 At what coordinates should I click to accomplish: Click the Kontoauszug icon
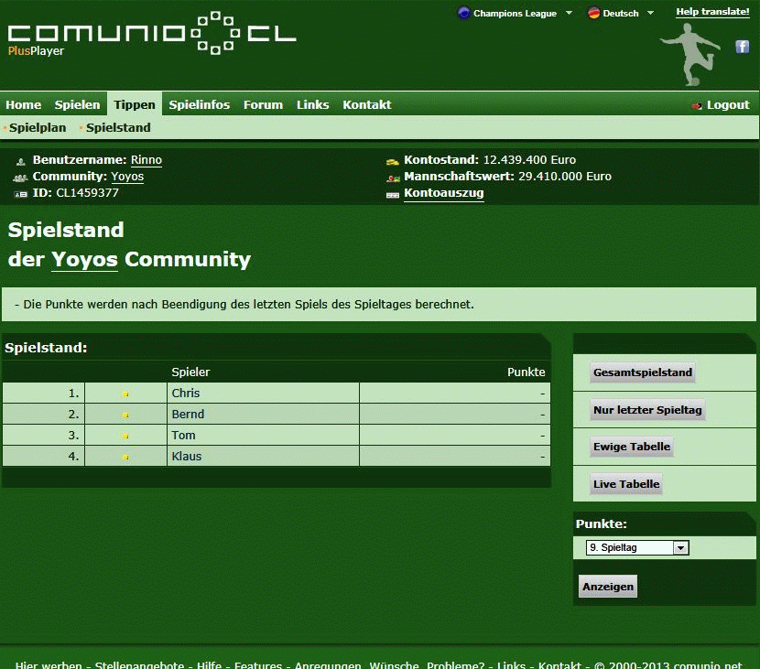tap(392, 194)
